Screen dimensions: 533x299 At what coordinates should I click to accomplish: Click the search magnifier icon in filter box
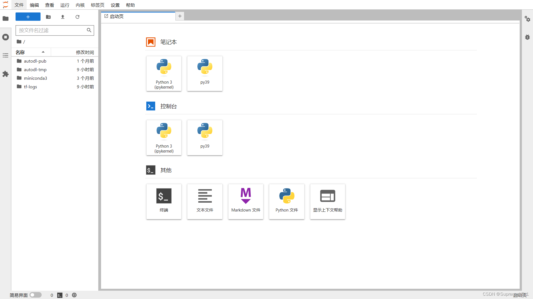pos(89,30)
